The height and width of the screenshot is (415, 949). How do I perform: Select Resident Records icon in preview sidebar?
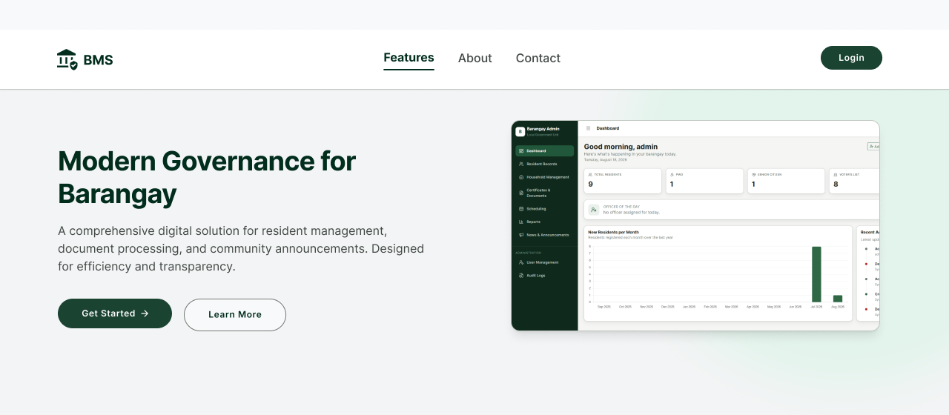(x=521, y=164)
